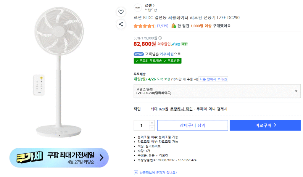Click the shopping bag icon beside purchase count

(x=173, y=26)
